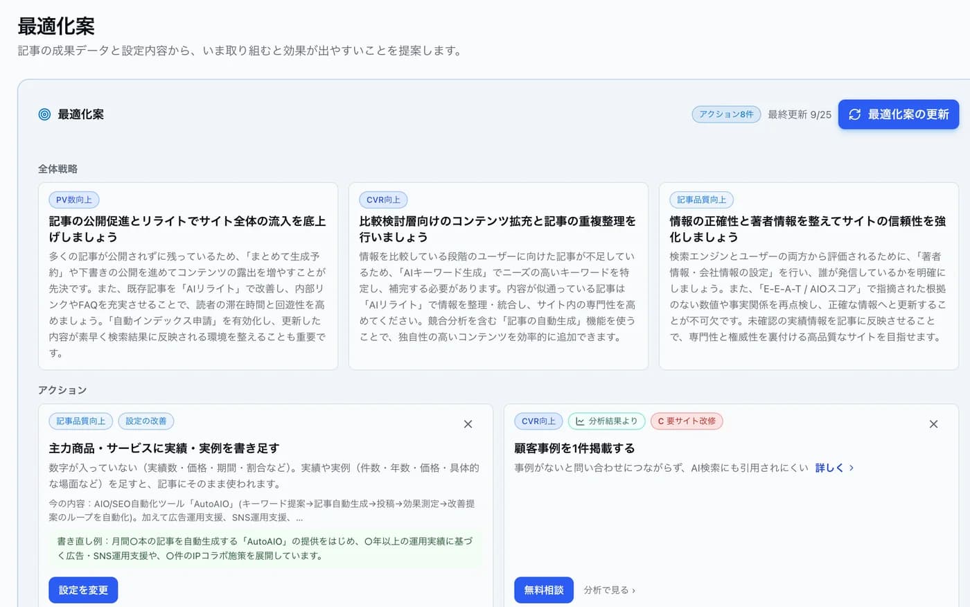The height and width of the screenshot is (607, 970).
Task: Click the 最適化案の更新 button
Action: (899, 114)
